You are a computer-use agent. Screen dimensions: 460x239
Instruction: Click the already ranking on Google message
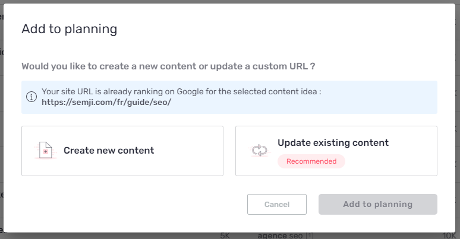tap(181, 92)
